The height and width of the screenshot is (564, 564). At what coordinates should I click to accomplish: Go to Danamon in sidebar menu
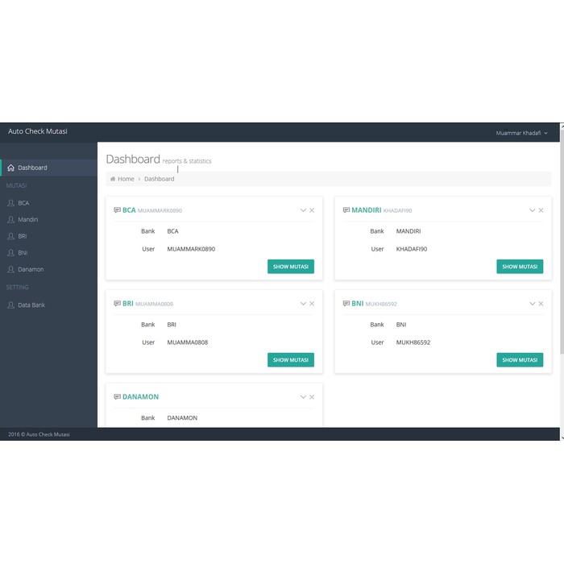click(31, 269)
